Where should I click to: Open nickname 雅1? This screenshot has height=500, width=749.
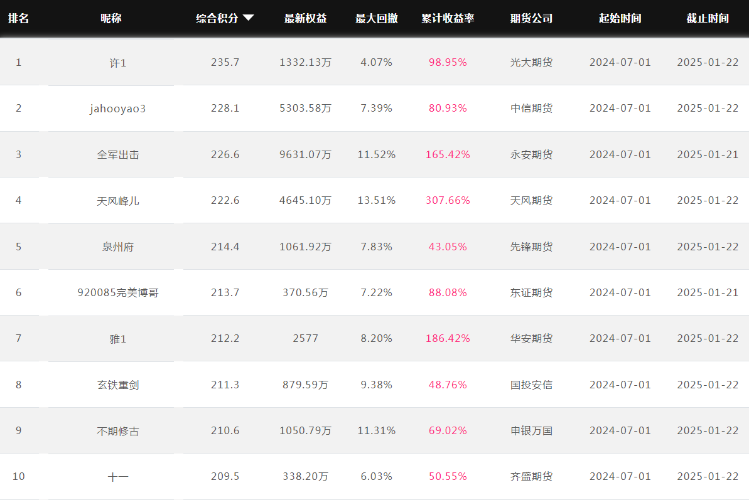(118, 339)
